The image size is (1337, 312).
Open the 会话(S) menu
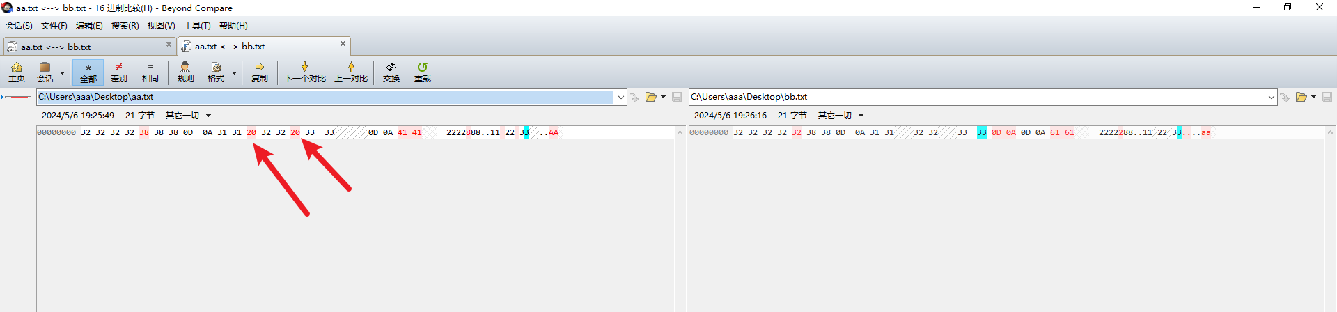tap(19, 26)
